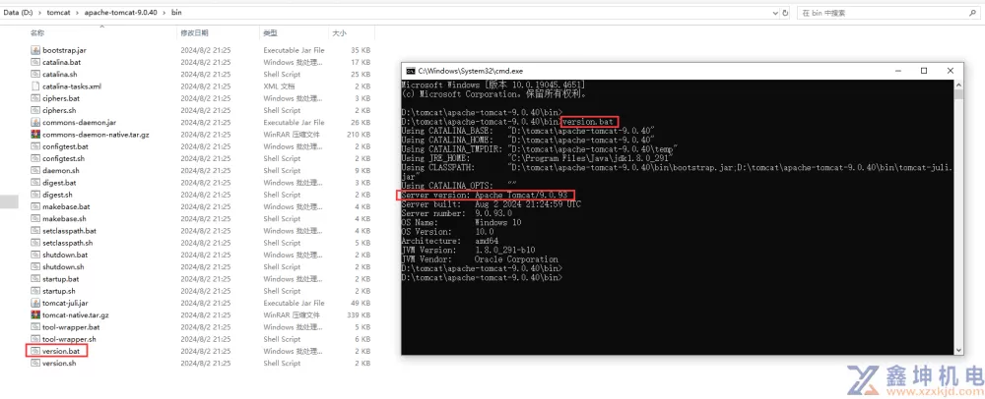Open the cmd.exe window system icon
Screen dimensions: 985x399
click(x=410, y=71)
